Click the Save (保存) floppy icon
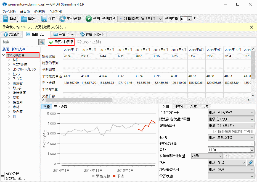This screenshot has width=257, height=182. pyautogui.click(x=44, y=19)
